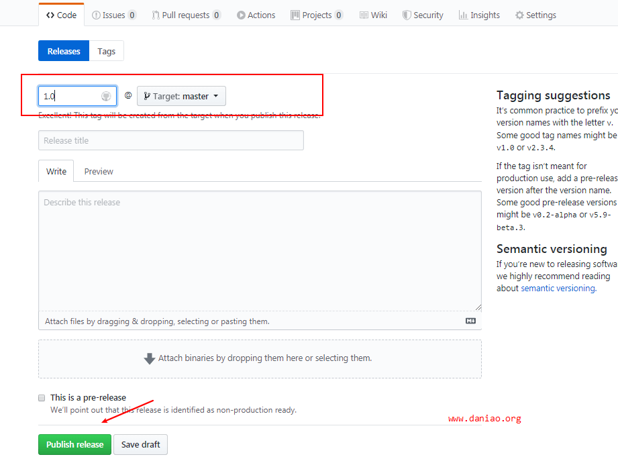Click the Markdown icon in editor footer

(470, 321)
